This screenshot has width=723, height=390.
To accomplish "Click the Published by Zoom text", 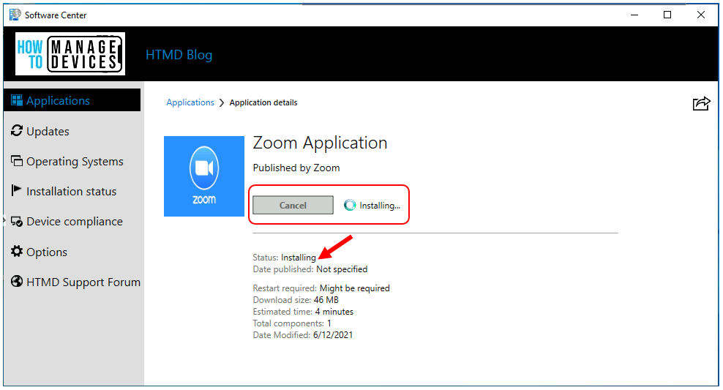I will pyautogui.click(x=296, y=168).
